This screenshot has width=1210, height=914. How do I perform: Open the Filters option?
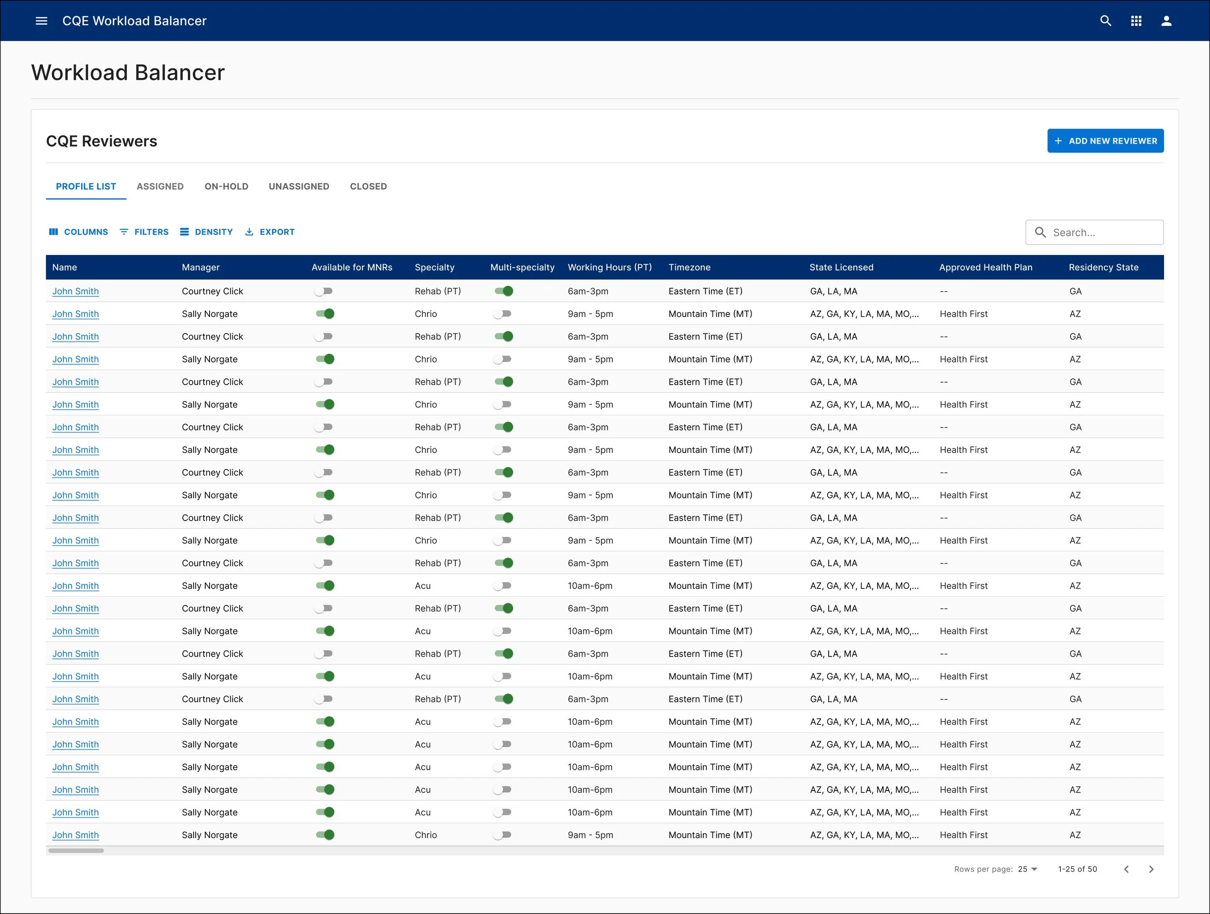(144, 232)
